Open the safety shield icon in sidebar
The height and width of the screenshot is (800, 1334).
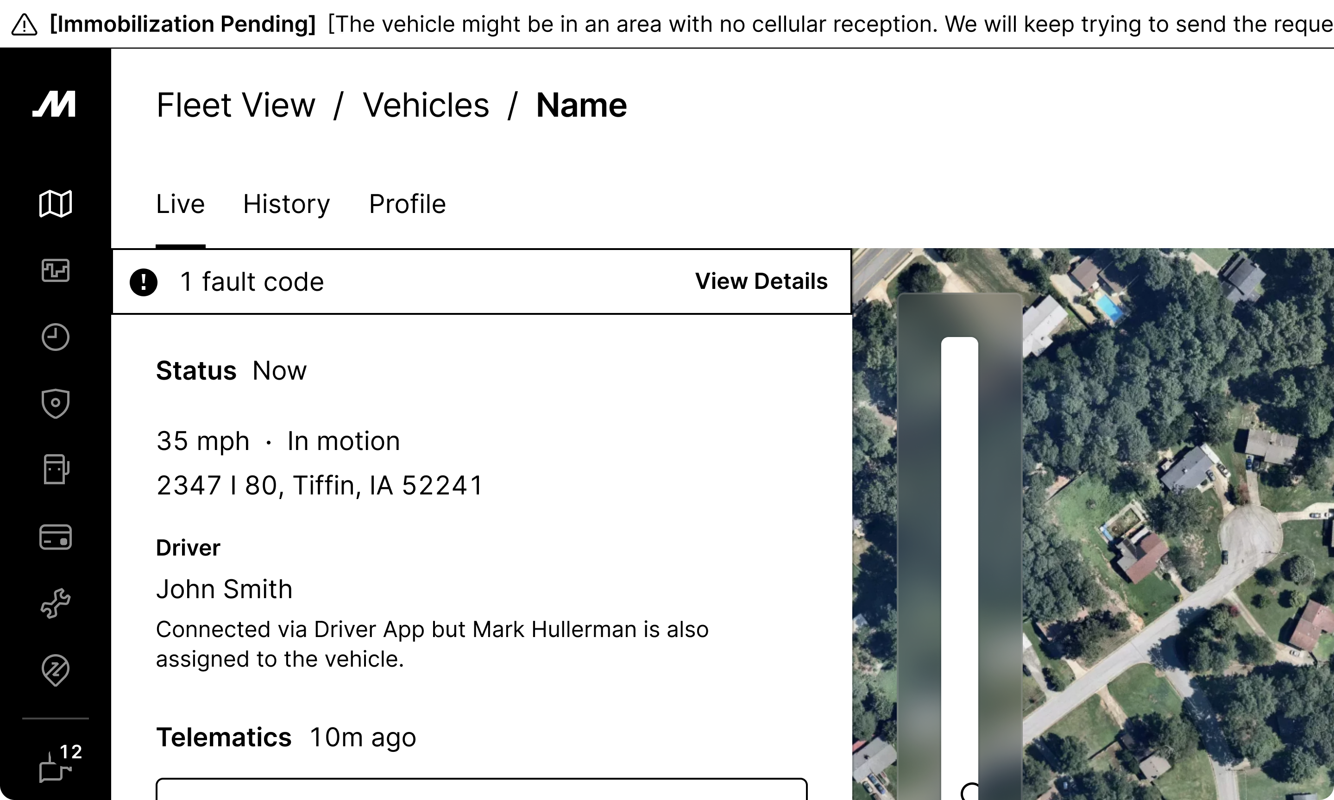point(56,403)
